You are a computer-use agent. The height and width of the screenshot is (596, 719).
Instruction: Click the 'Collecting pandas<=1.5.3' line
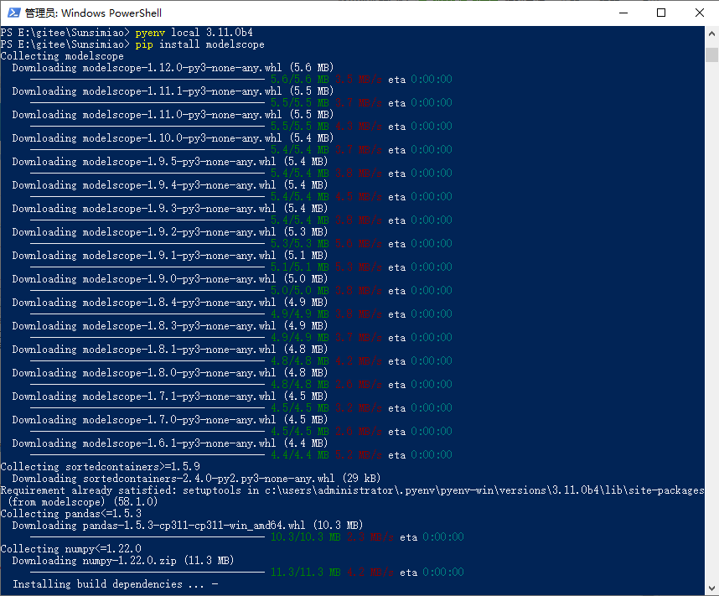70,513
